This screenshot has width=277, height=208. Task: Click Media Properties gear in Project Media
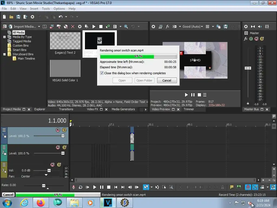[80, 27]
